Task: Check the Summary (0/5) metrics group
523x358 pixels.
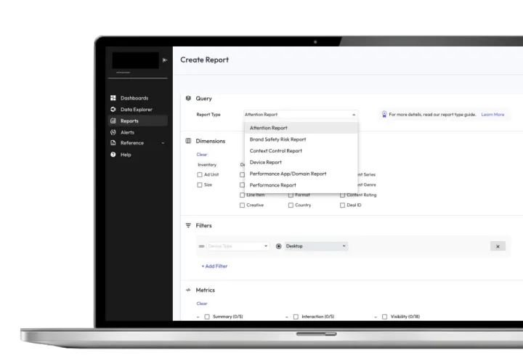Action: click(x=207, y=317)
